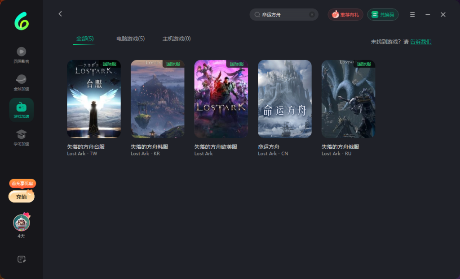Click the user avatar icon
Image resolution: width=460 pixels, height=279 pixels.
click(21, 223)
